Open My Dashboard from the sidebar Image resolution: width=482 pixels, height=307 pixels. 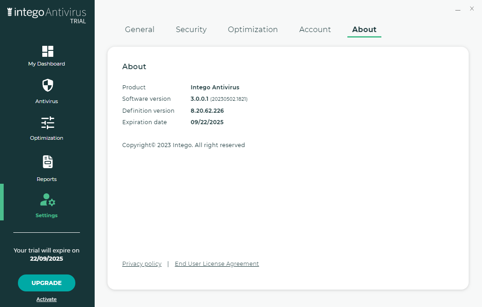click(x=47, y=51)
